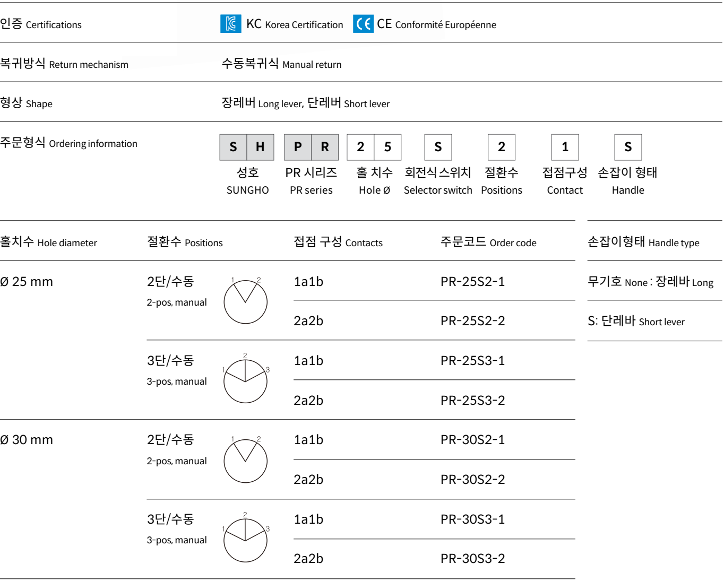Click the CE Conformité Européenne logo icon
This screenshot has height=581, width=724.
pyautogui.click(x=363, y=24)
